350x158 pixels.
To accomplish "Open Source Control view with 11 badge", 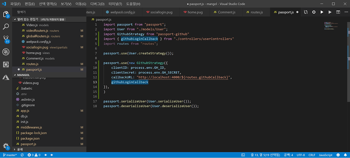I will point(6,39).
